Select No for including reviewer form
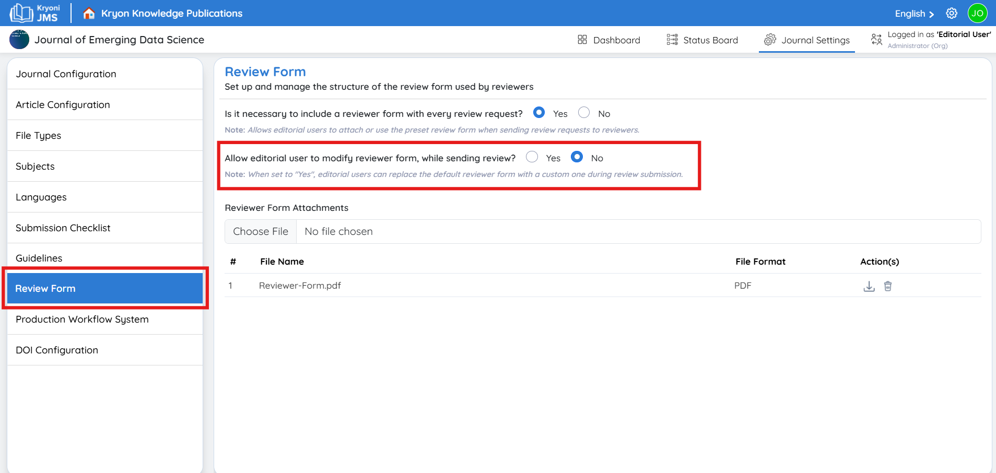996x473 pixels. 584,113
